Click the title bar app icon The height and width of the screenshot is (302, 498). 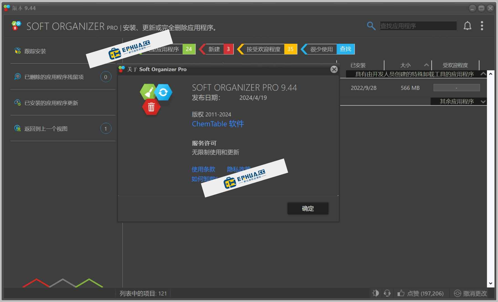tap(7, 8)
